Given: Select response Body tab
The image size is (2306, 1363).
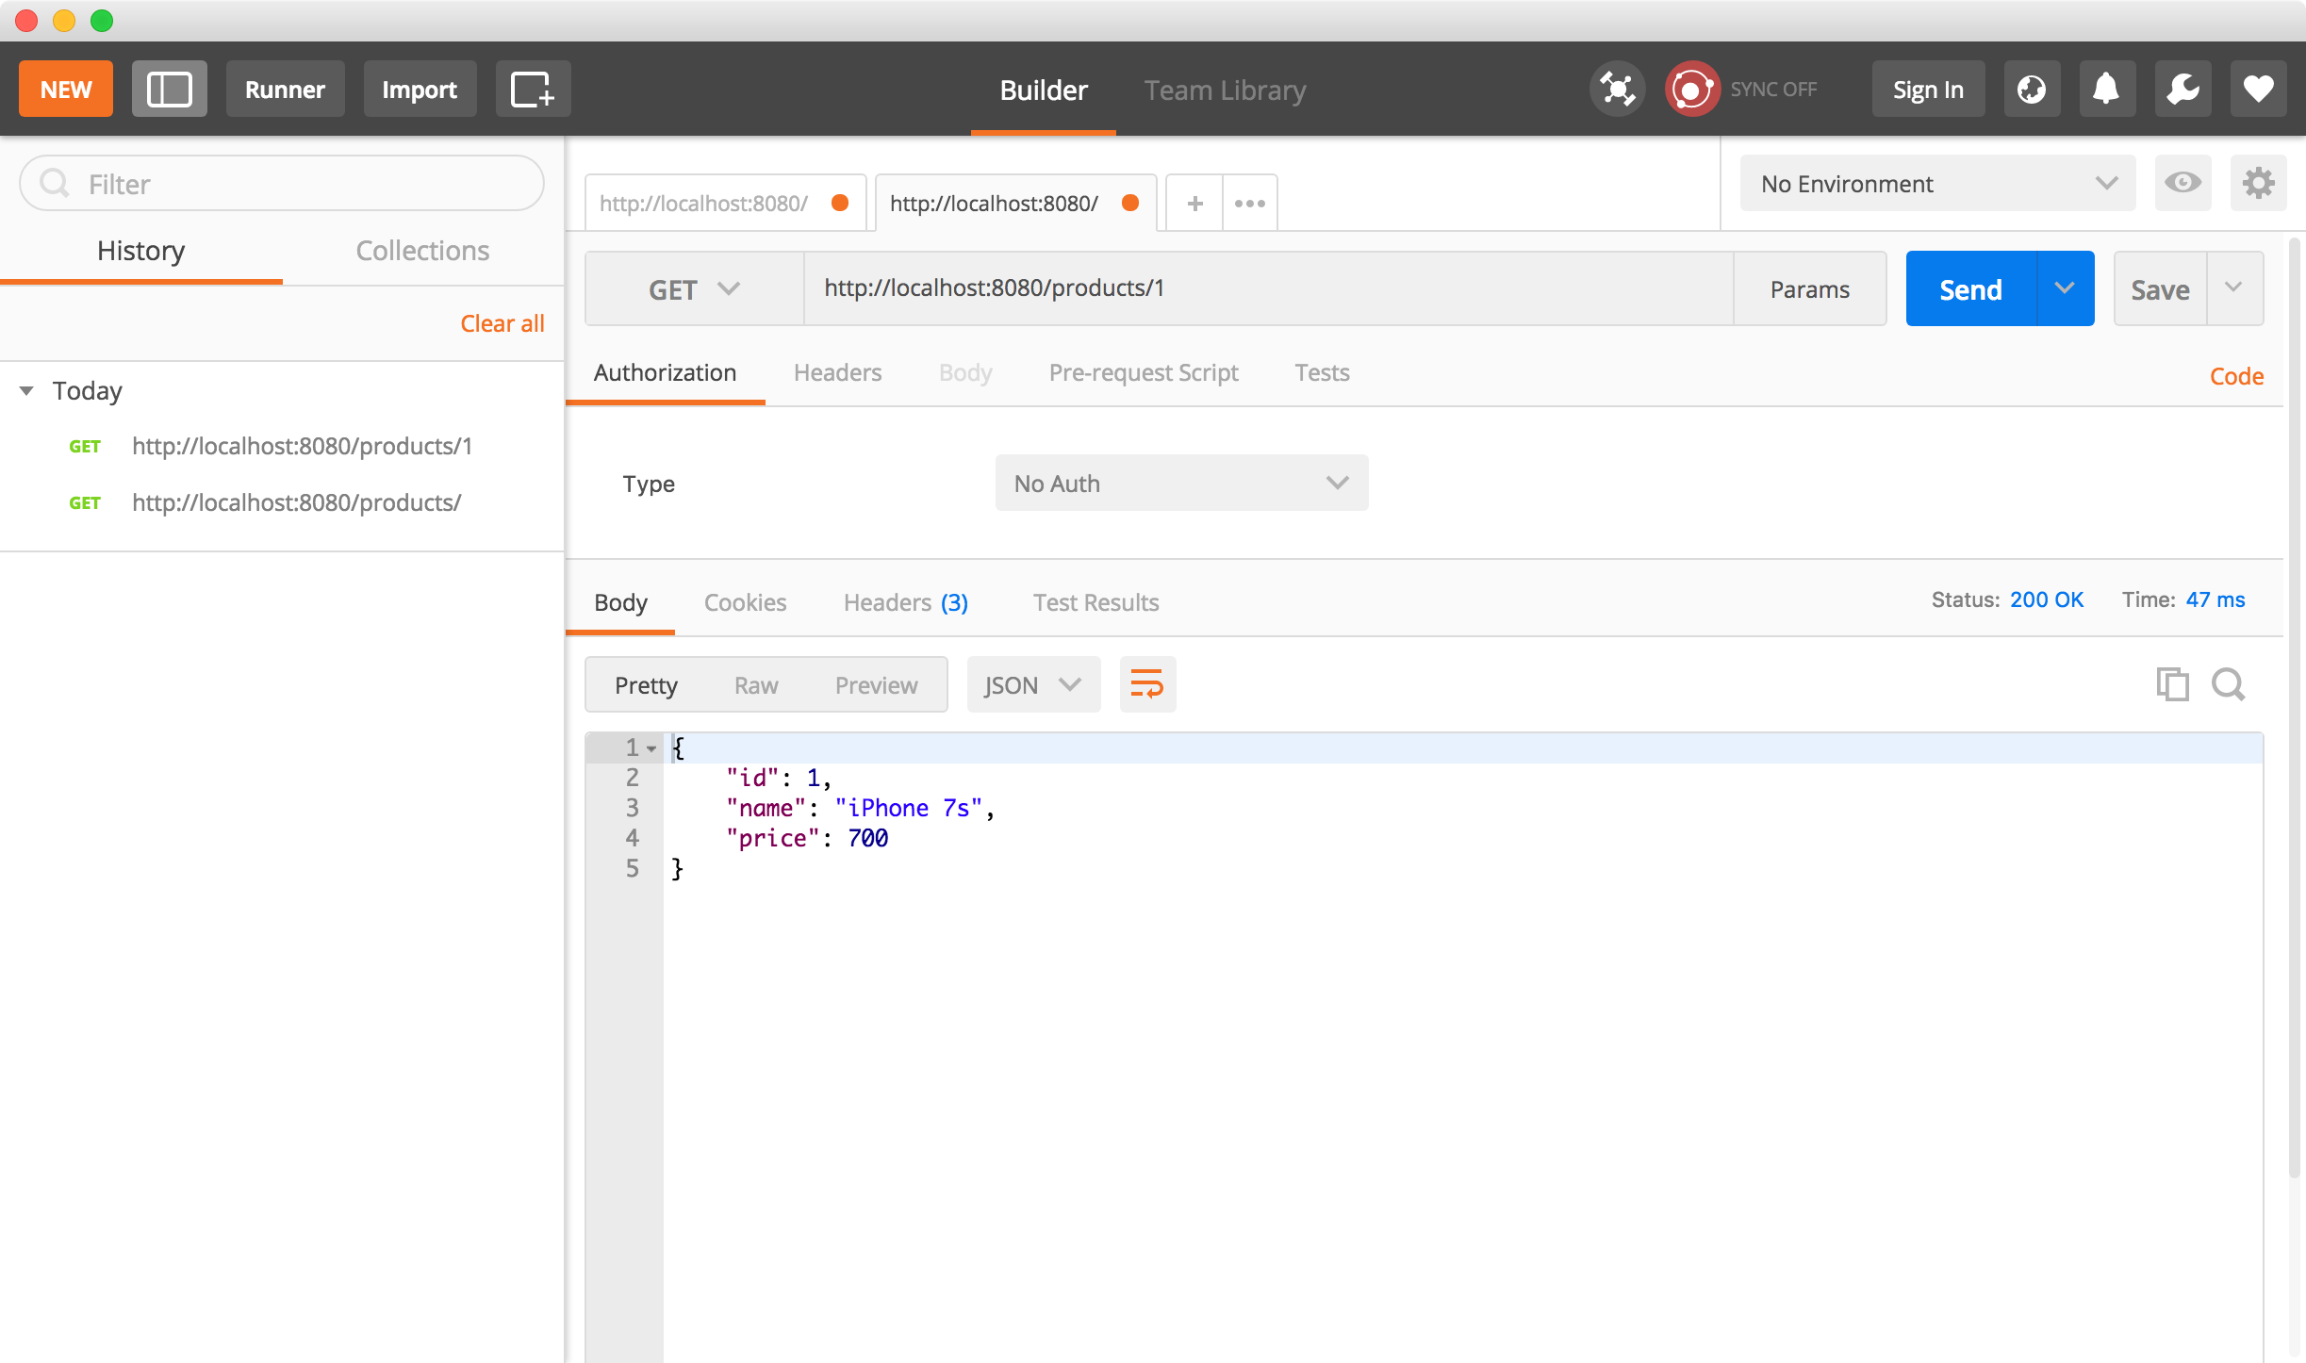Looking at the screenshot, I should point(620,602).
